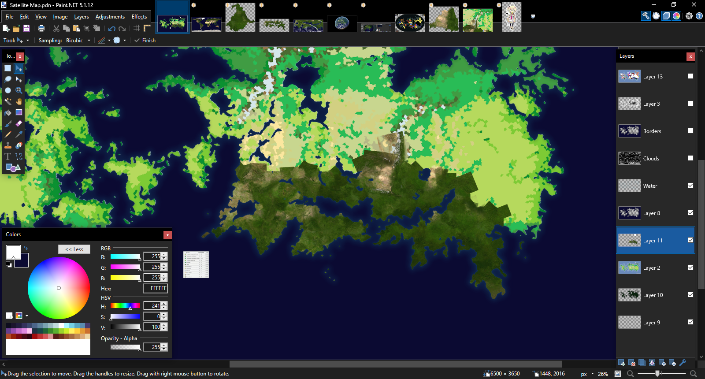Screen dimensions: 705x379
Task: Open the palette options dropdown arrow
Action: tap(27, 316)
